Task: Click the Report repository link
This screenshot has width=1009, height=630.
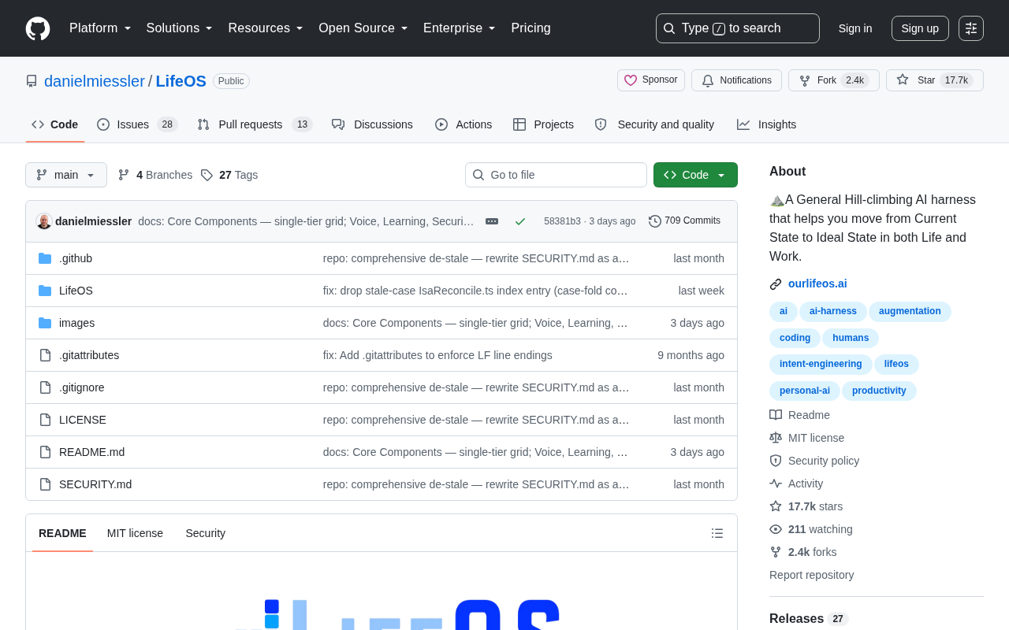Action: point(811,575)
